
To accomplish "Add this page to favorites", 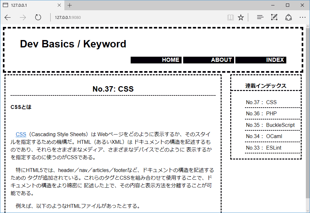I will click(241, 17).
